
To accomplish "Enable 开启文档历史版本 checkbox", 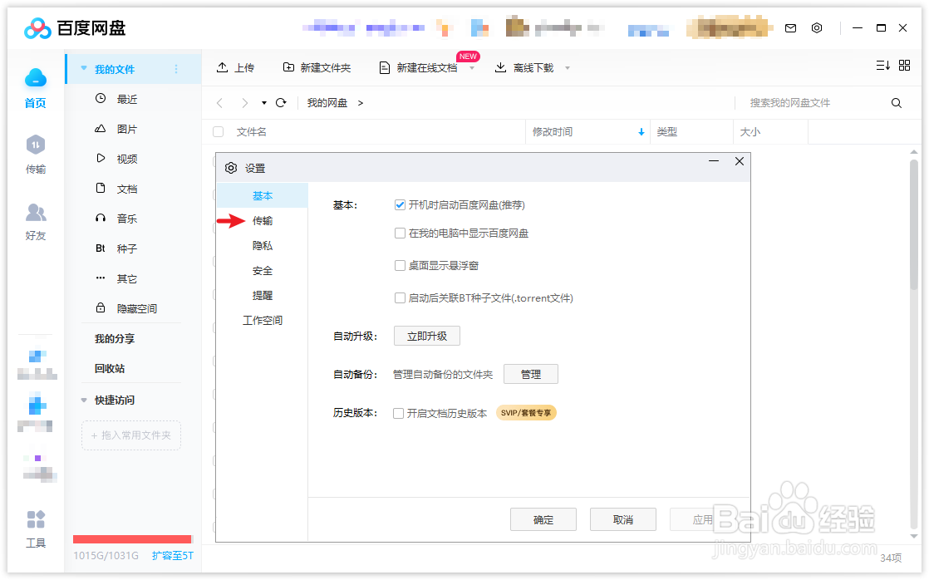I will click(399, 413).
